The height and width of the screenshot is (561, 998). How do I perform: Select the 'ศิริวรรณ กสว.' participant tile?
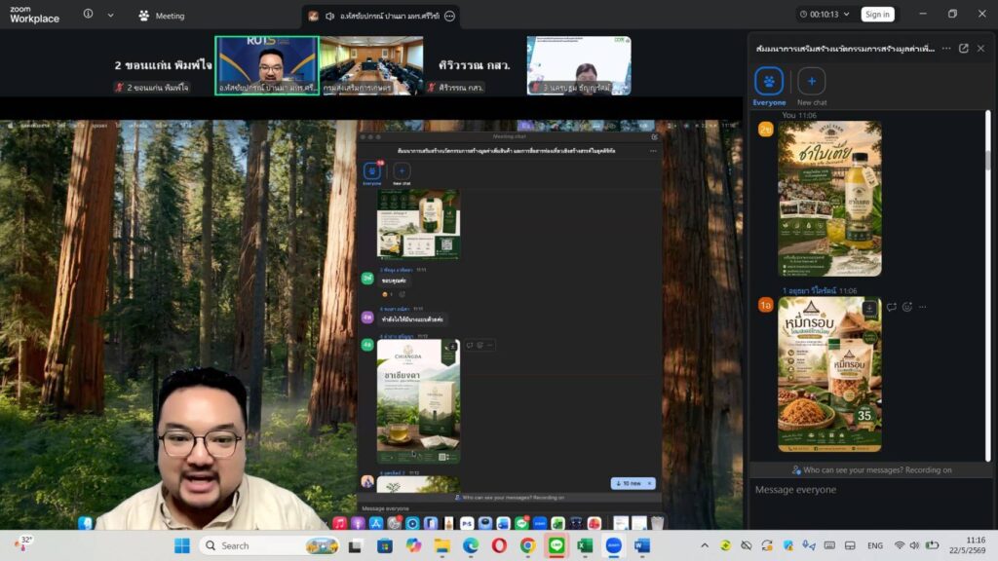[x=475, y=65]
